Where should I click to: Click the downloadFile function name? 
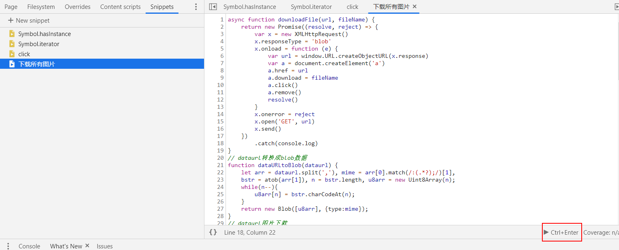298,19
